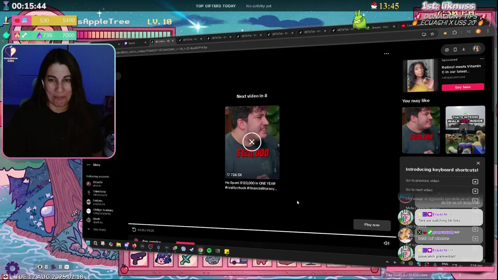This screenshot has height=280, width=498.
Task: Open Spotify from the taskbar
Action: click(209, 250)
